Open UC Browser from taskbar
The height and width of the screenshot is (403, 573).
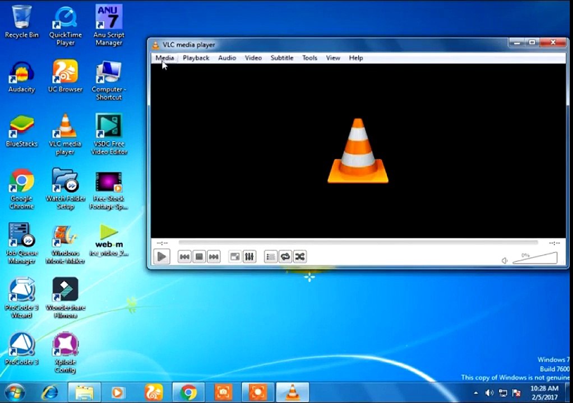[x=154, y=393]
